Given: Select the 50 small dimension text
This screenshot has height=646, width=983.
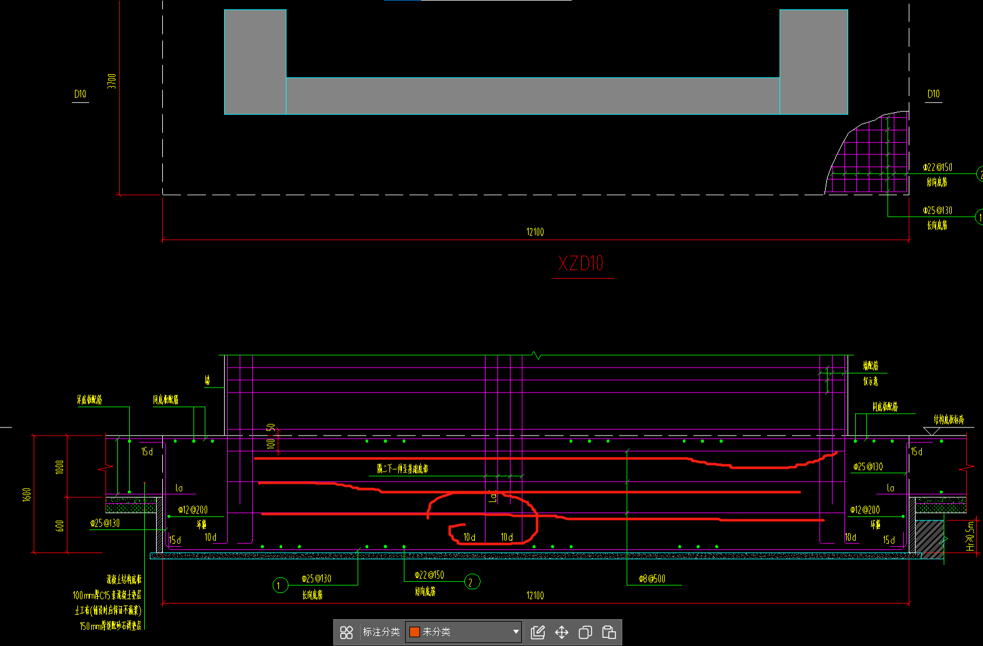Looking at the screenshot, I should (x=271, y=428).
